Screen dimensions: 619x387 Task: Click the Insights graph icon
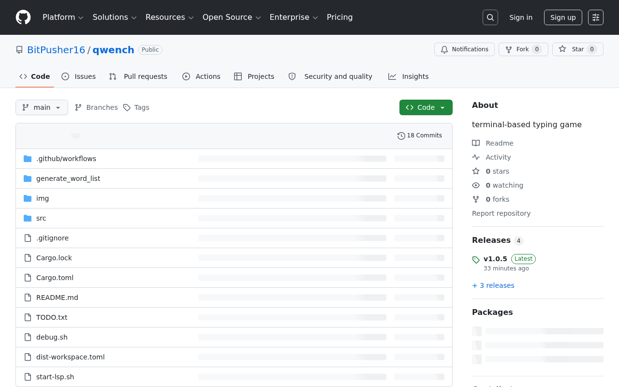click(392, 76)
